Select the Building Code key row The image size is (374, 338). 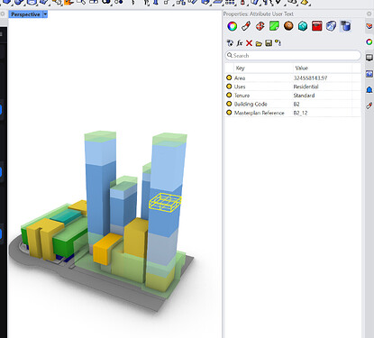tap(293, 104)
